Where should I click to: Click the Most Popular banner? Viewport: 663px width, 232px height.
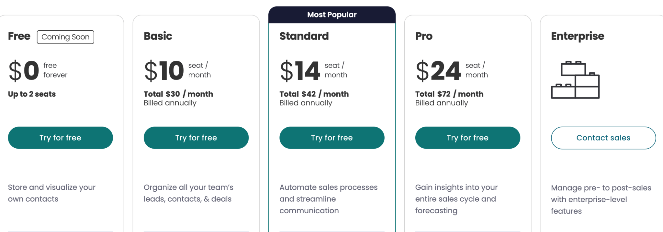pyautogui.click(x=331, y=15)
